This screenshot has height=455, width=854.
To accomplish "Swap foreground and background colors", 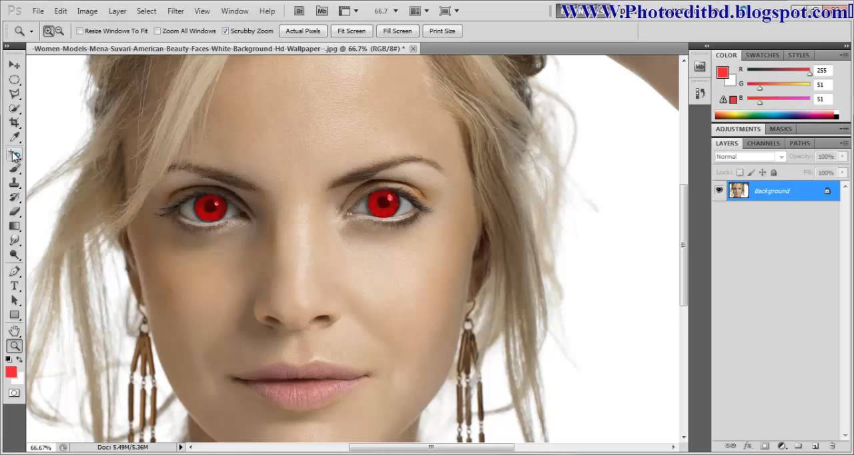I will (x=19, y=360).
